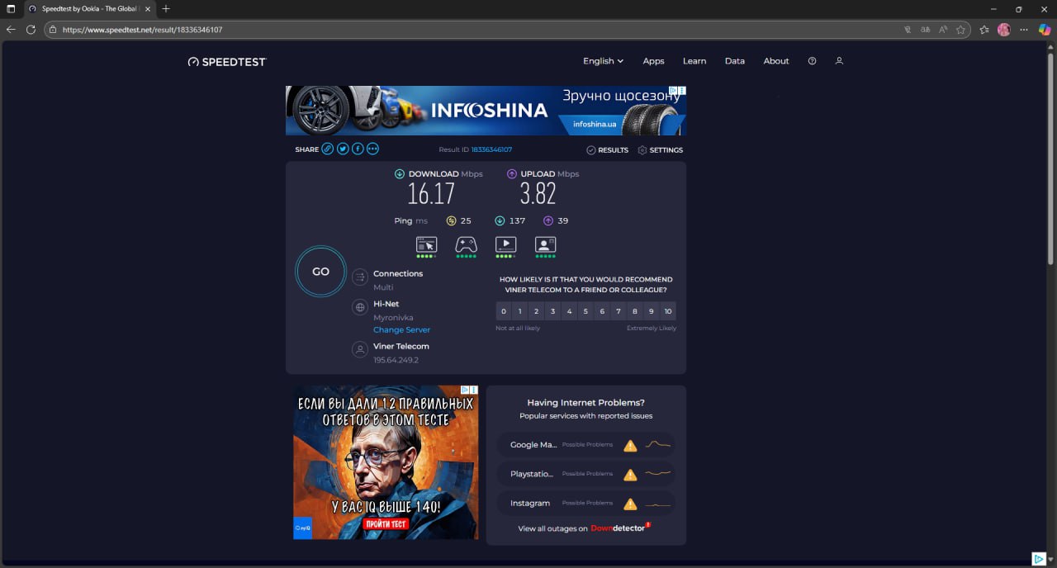Open the About menu item
Image resolution: width=1057 pixels, height=568 pixels.
click(x=776, y=61)
